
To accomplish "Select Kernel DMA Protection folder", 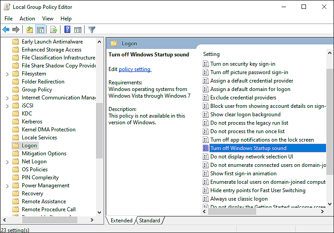I will [x=48, y=130].
